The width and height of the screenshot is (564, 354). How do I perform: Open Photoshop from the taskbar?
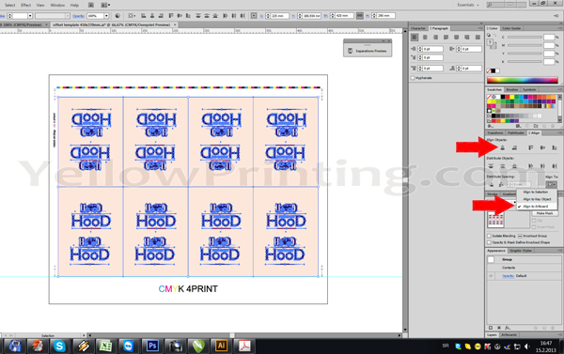(x=152, y=346)
